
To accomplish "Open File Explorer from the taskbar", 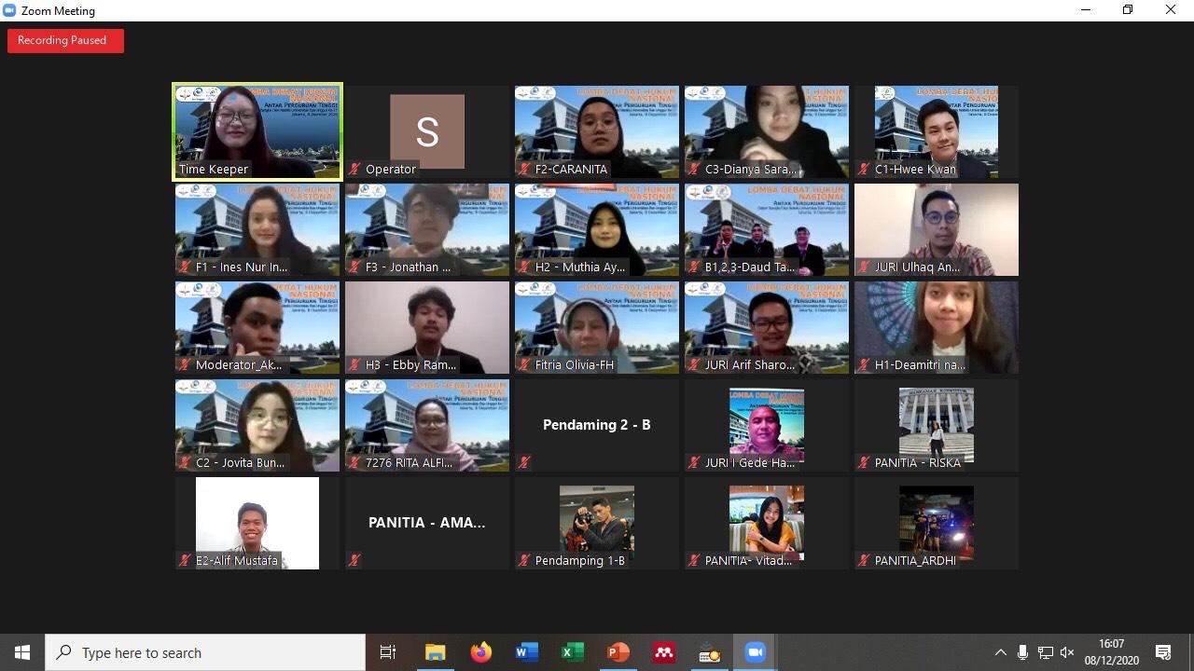I will [x=435, y=652].
